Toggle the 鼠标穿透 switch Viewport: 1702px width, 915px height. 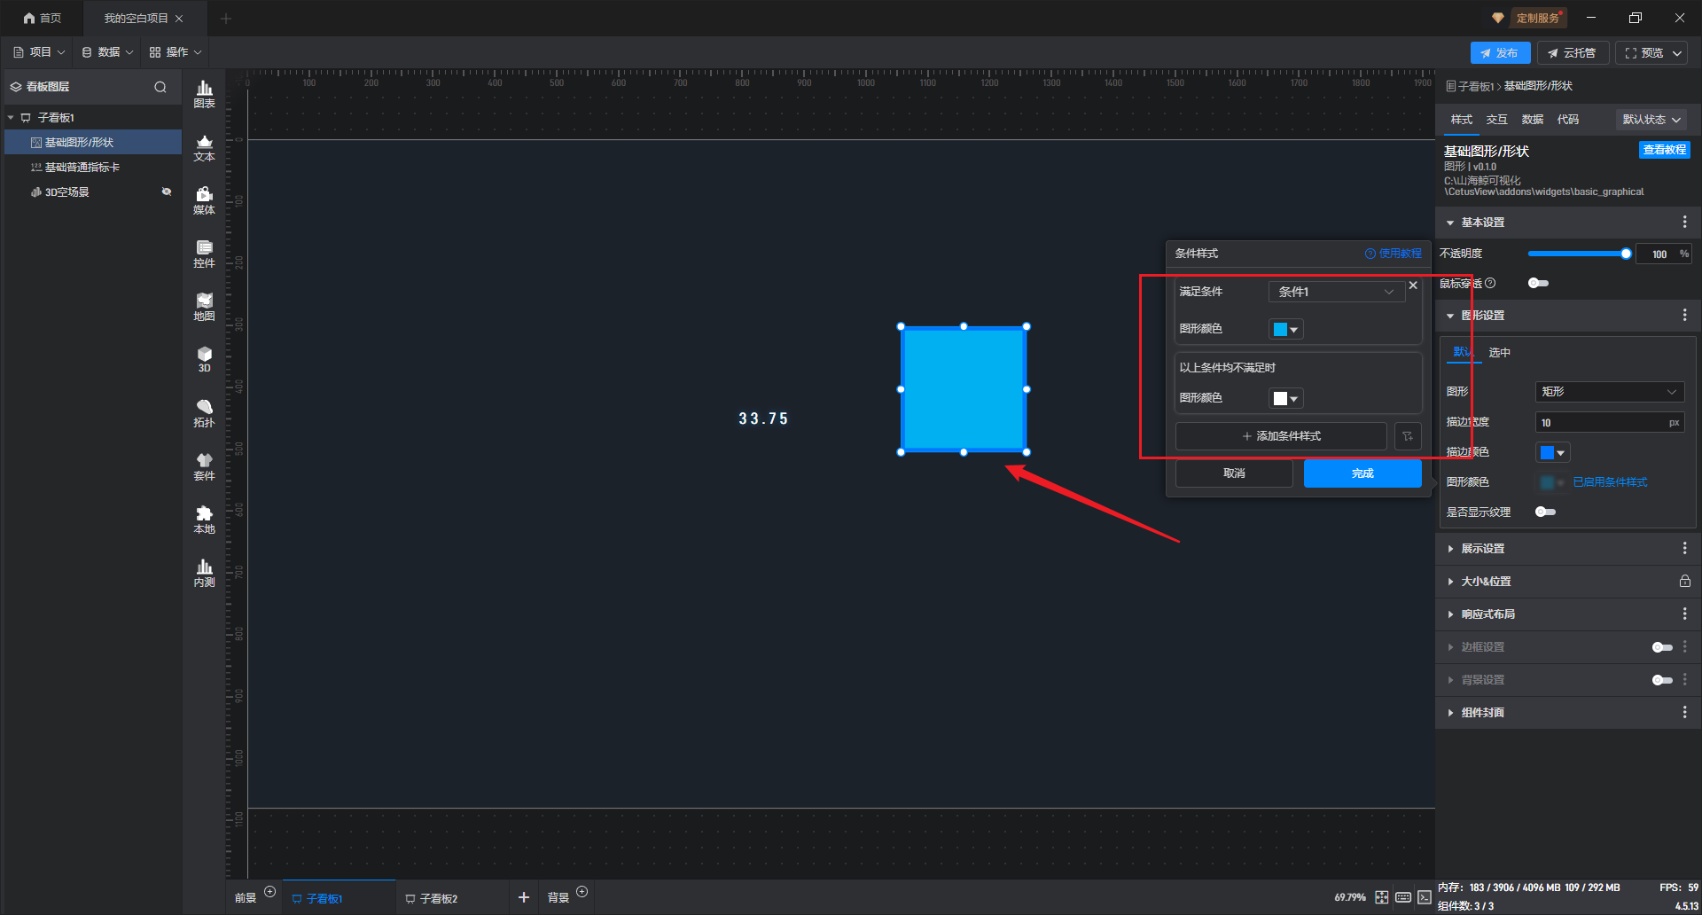[1538, 283]
